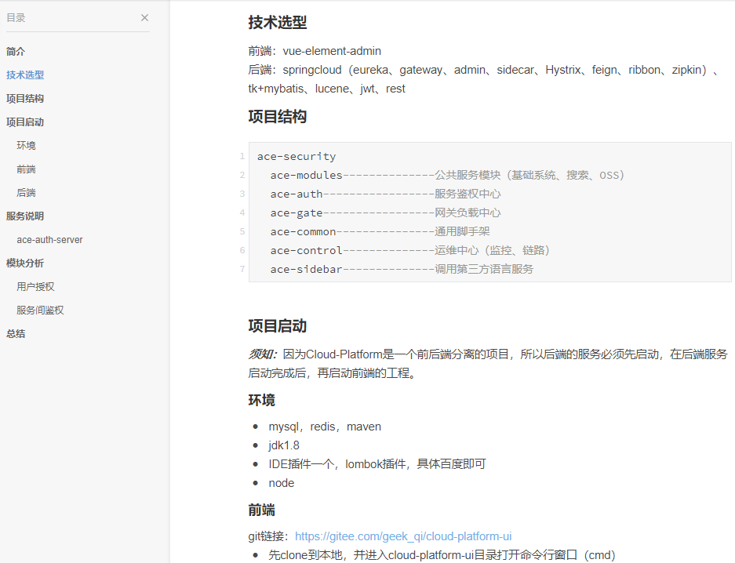Click the 项目启动 heading in the article
The image size is (735, 563).
[x=278, y=325]
